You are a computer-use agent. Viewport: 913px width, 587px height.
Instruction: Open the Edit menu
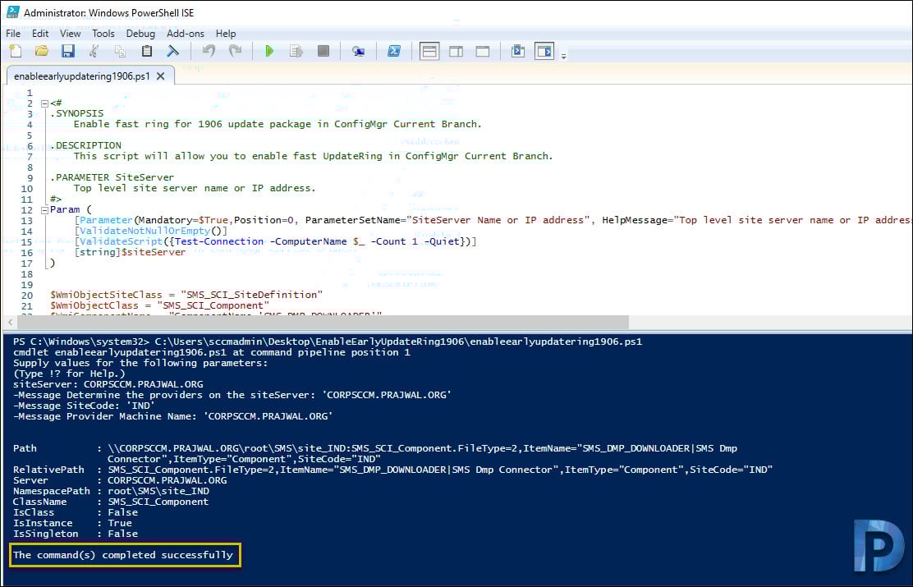[40, 34]
